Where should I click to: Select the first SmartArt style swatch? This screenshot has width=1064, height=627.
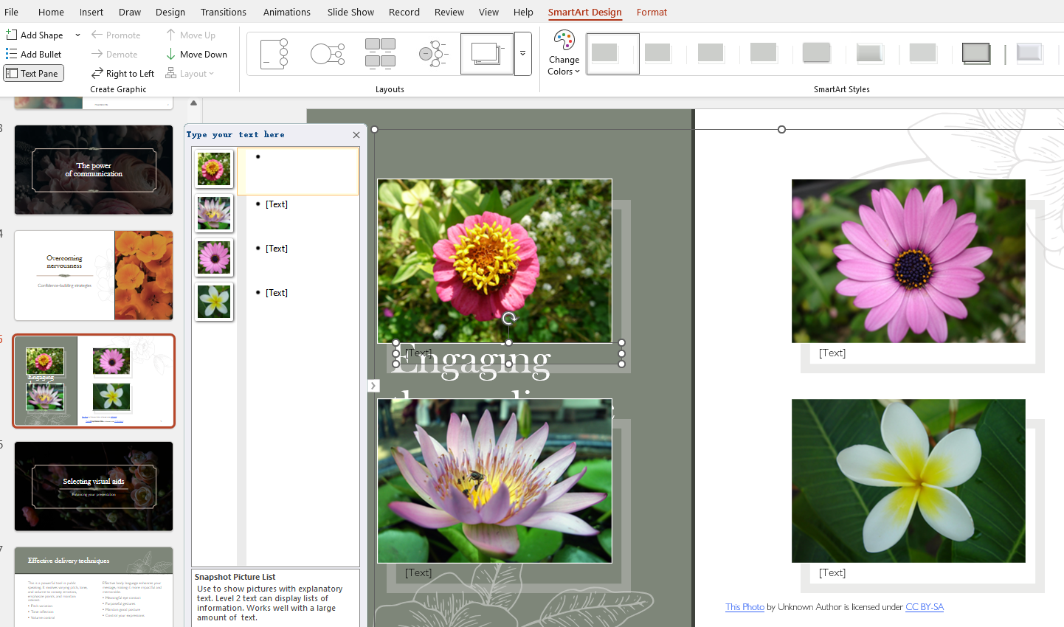pyautogui.click(x=612, y=54)
